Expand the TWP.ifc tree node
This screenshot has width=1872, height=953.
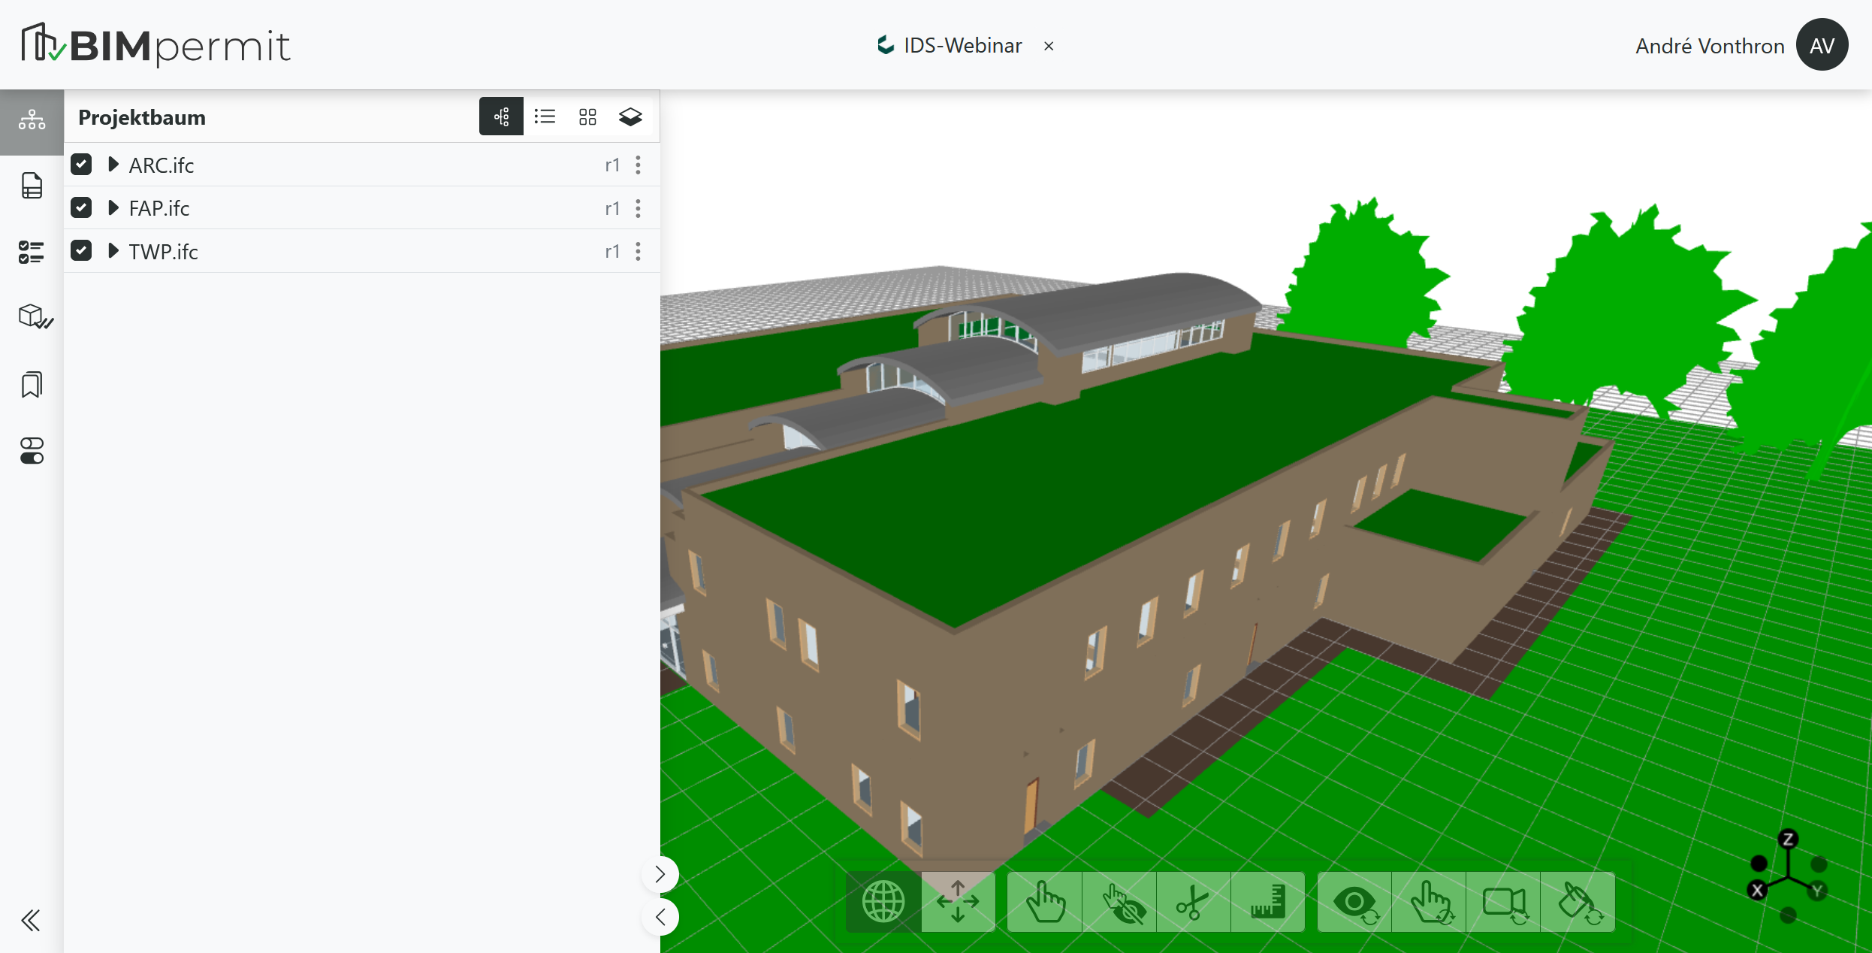coord(113,251)
